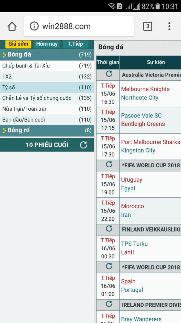Image resolution: width=181 pixels, height=323 pixels.
Task: Tap the site info icon in address bar
Action: click(34, 26)
